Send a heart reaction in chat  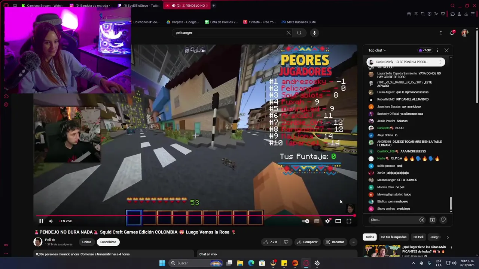click(443, 220)
